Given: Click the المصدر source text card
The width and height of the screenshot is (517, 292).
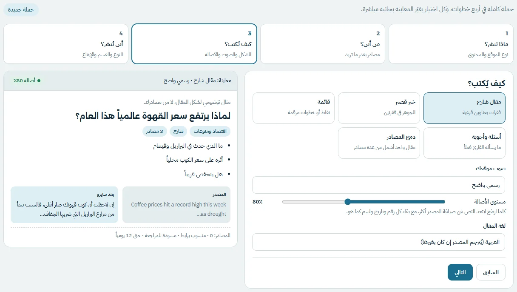Looking at the screenshot, I should tap(176, 205).
